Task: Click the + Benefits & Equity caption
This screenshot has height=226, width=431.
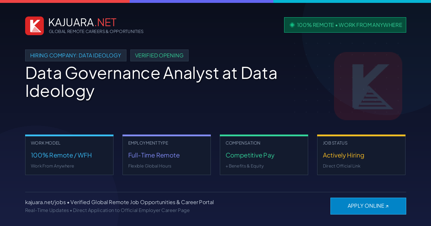Action: (x=245, y=166)
